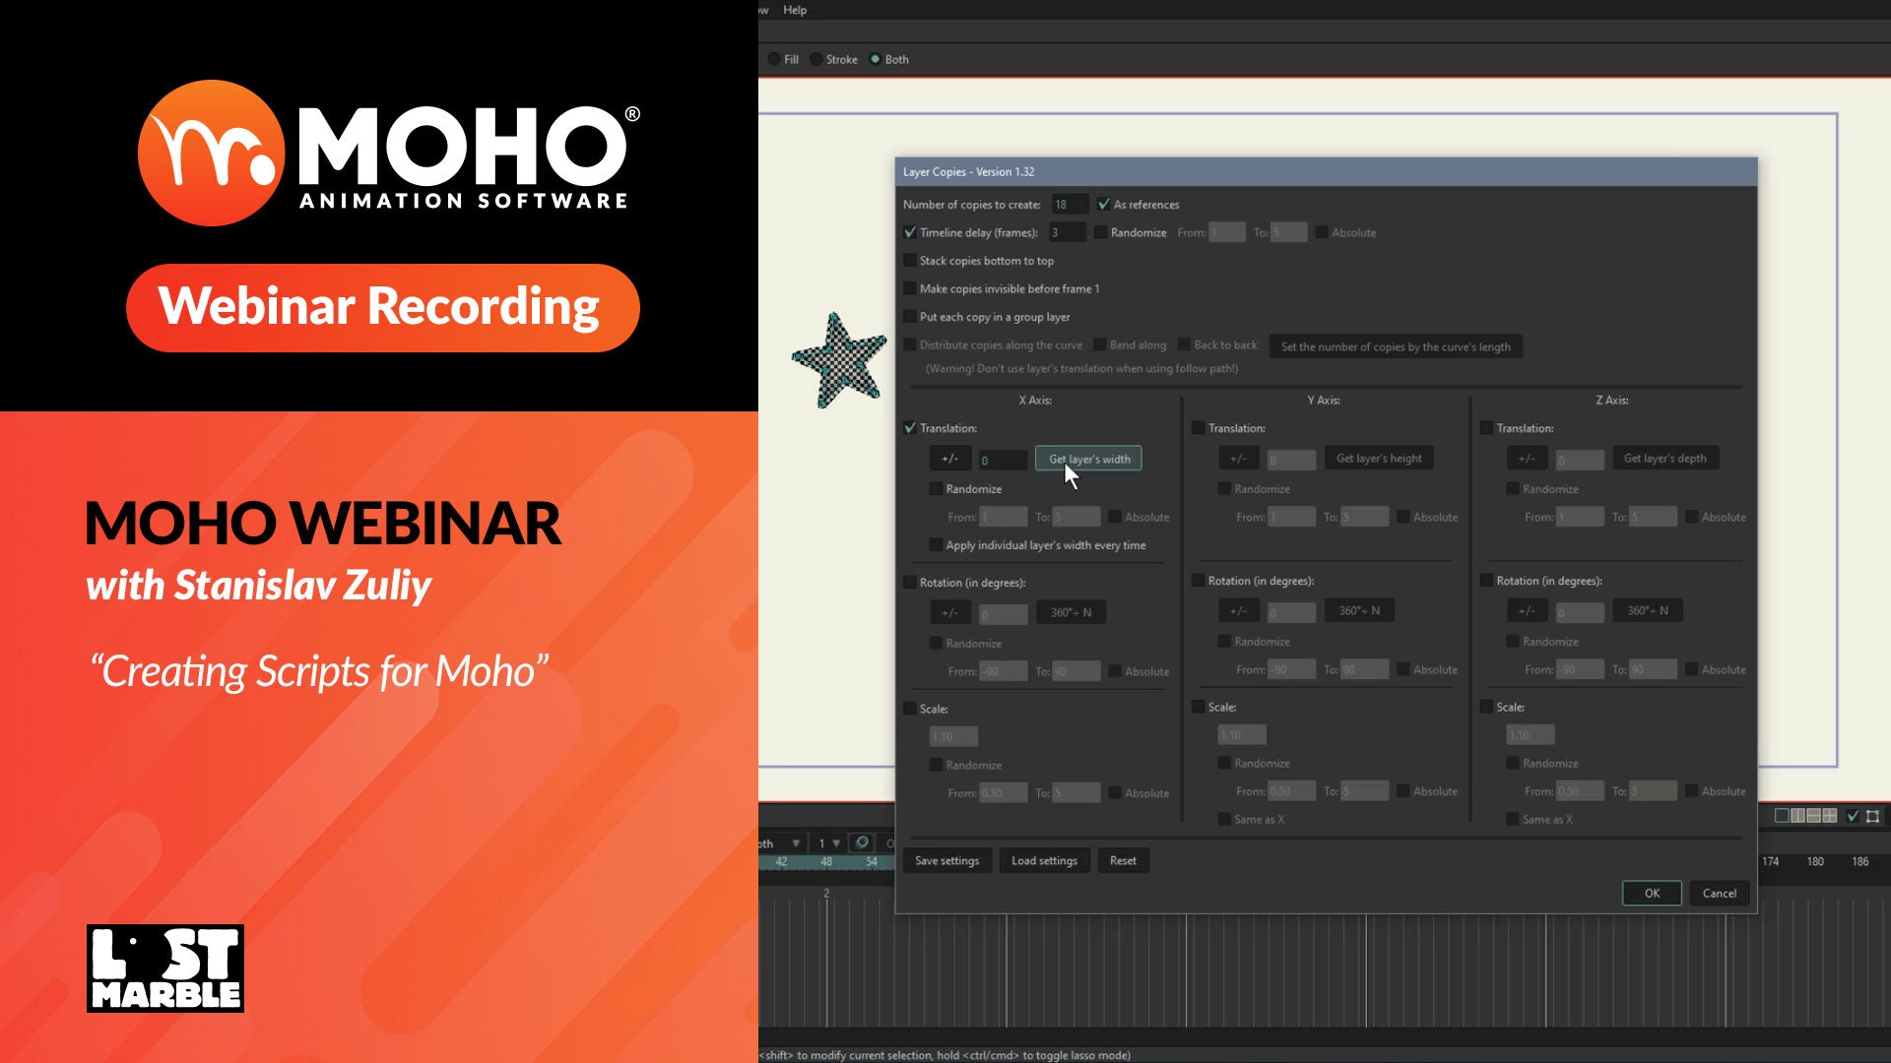The height and width of the screenshot is (1063, 1891).
Task: Click the frame bounds icon at far right
Action: (1873, 816)
